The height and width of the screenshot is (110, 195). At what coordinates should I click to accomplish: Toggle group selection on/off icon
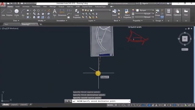tap(162, 17)
